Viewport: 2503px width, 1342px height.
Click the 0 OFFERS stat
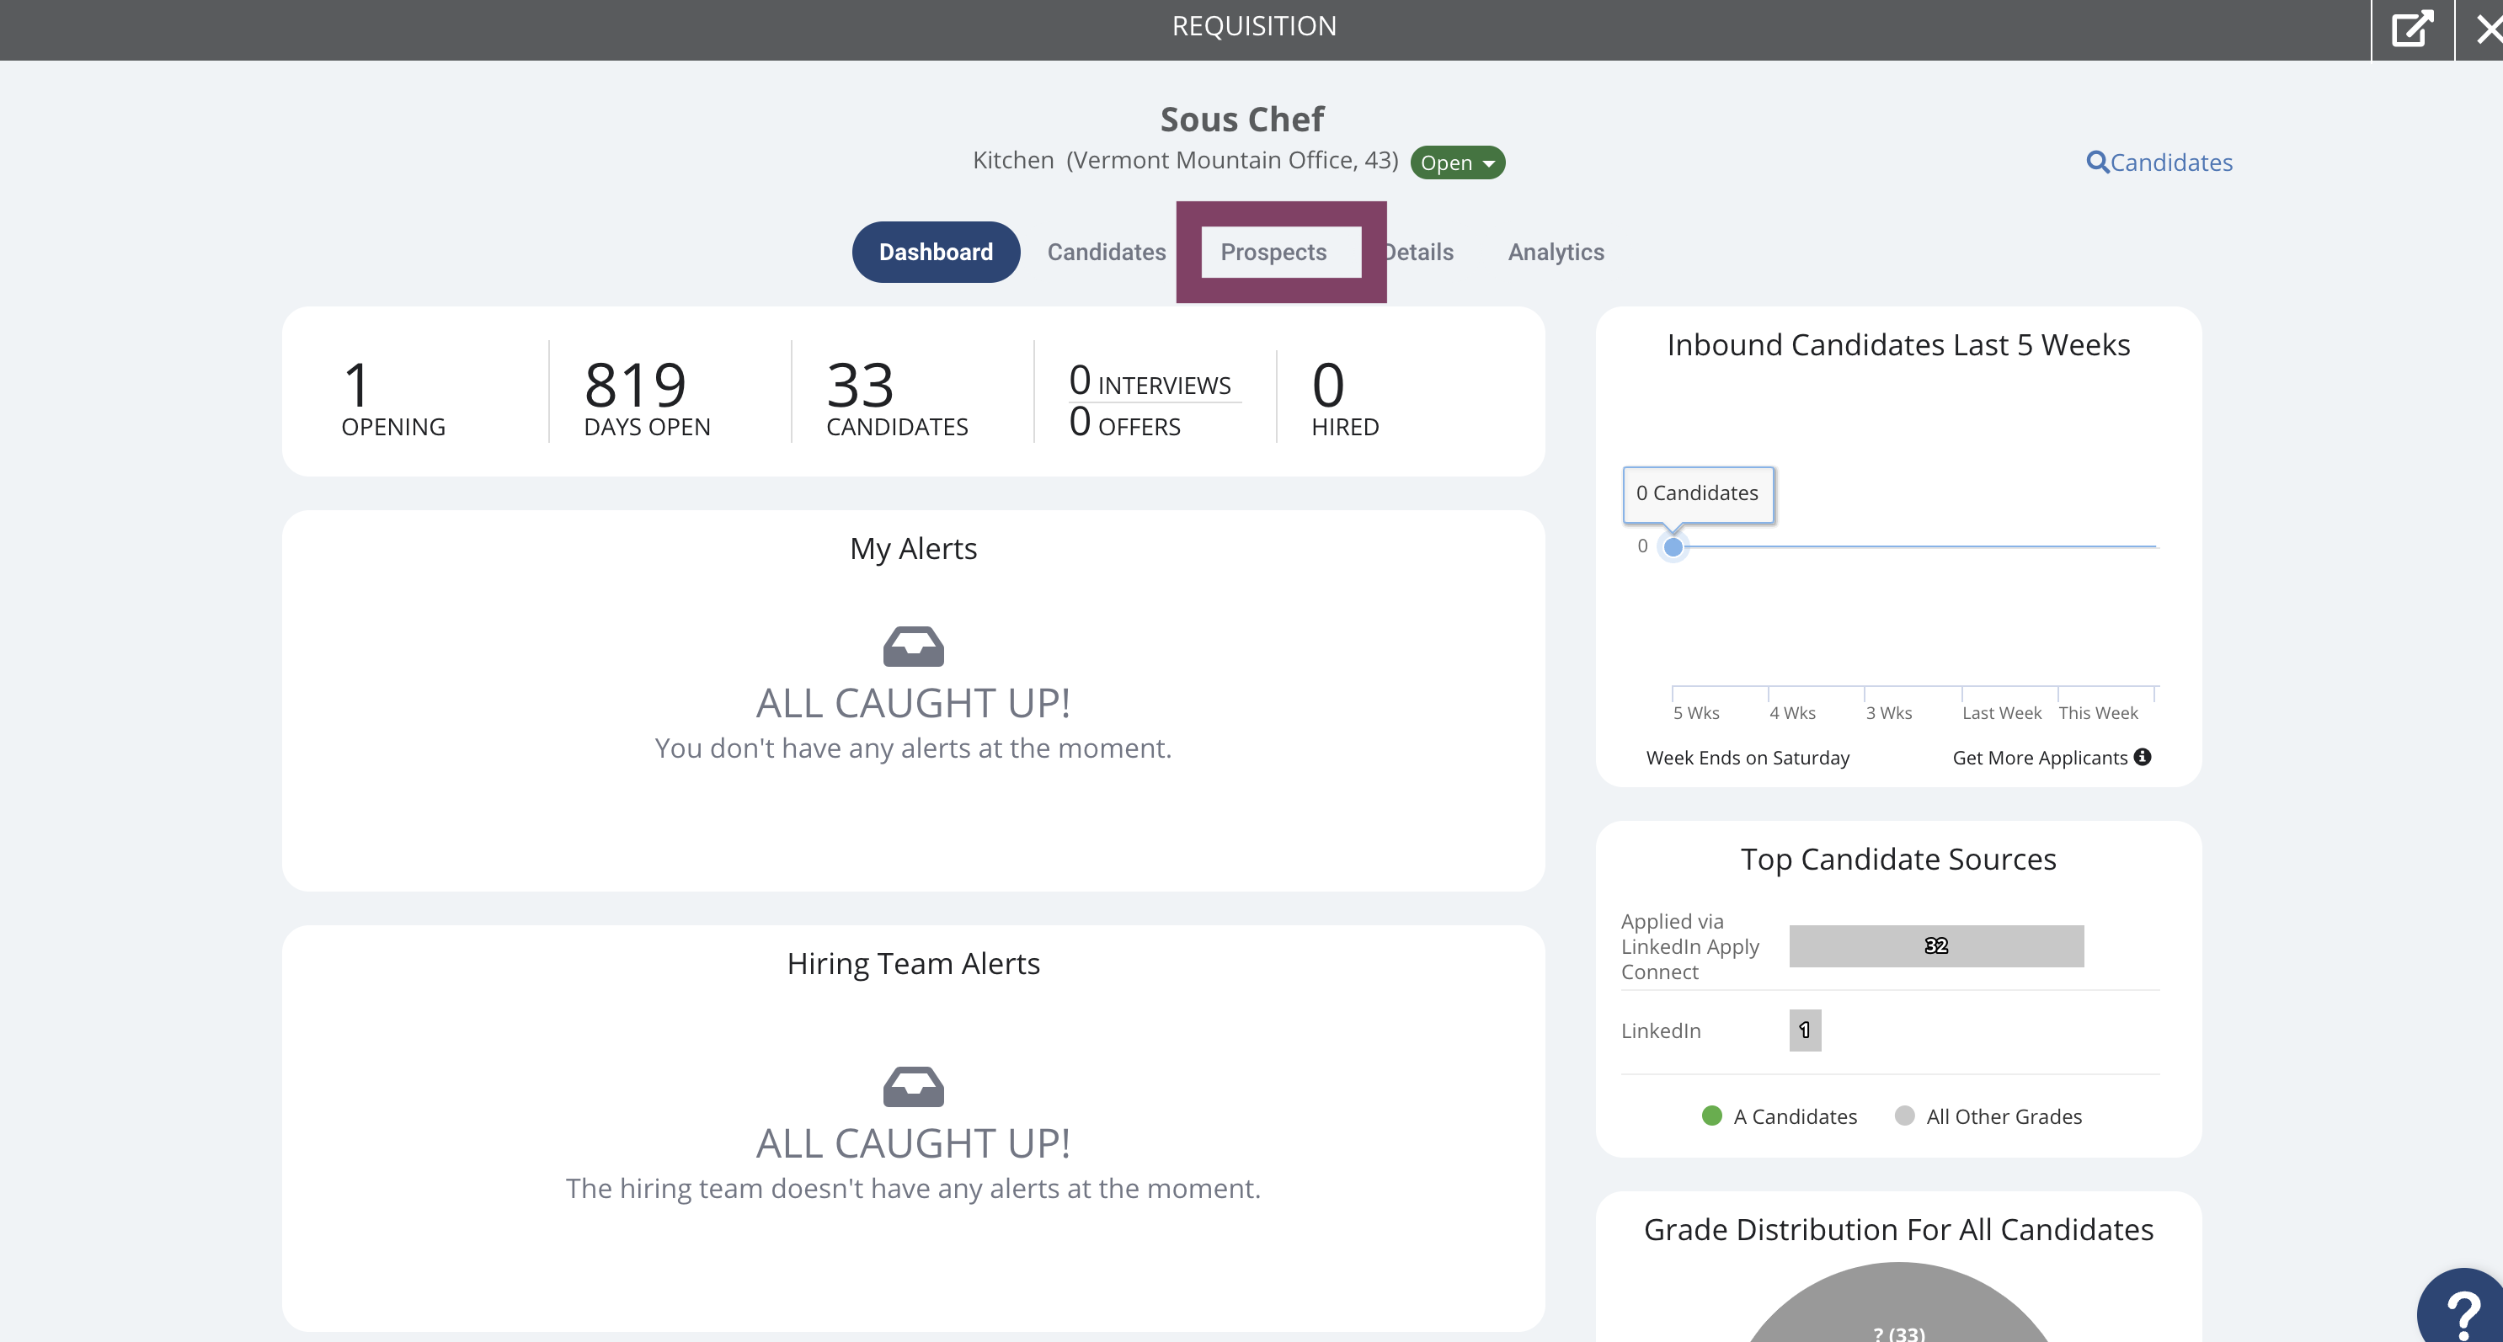1124,423
